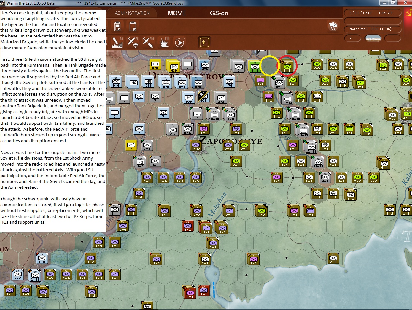Select the 1=2 purple unit counter

tap(91, 258)
